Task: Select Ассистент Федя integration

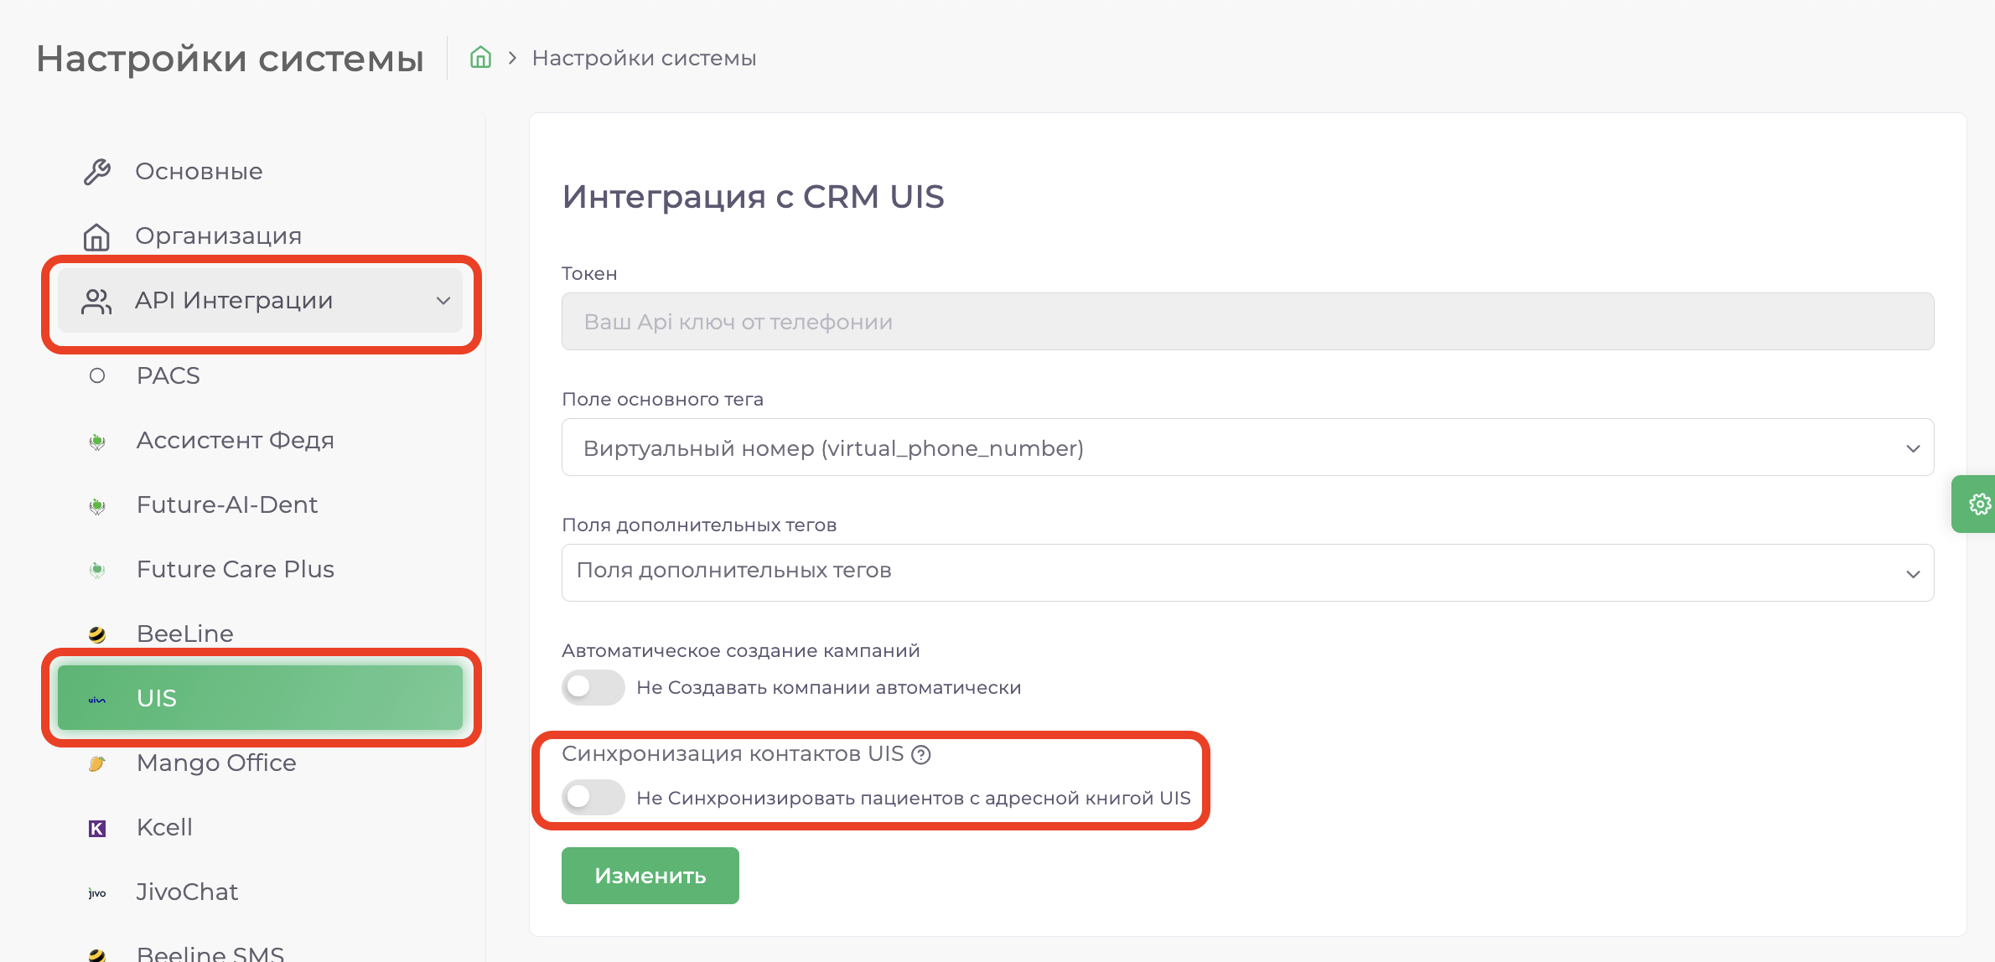Action: pyautogui.click(x=260, y=440)
